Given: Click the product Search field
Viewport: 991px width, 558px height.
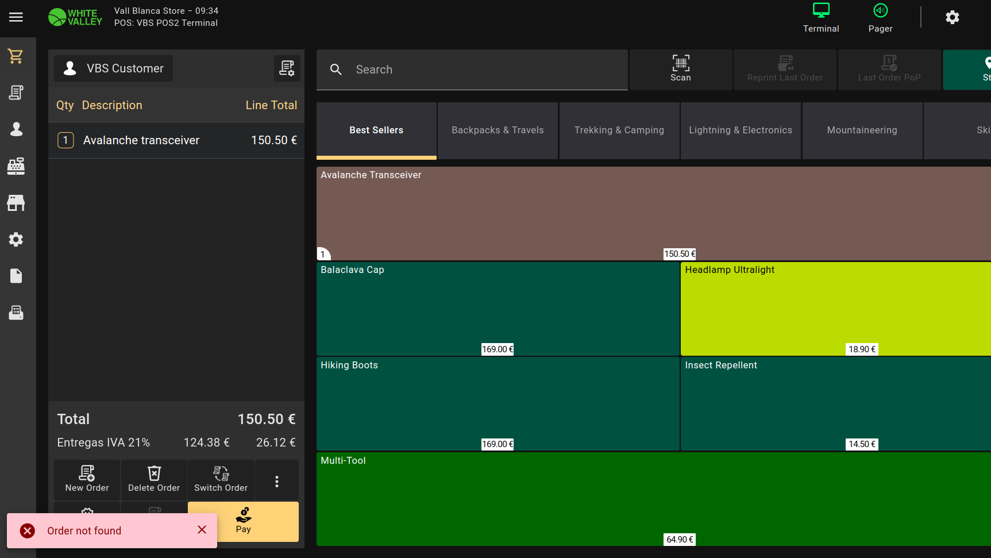Looking at the screenshot, I should [471, 70].
